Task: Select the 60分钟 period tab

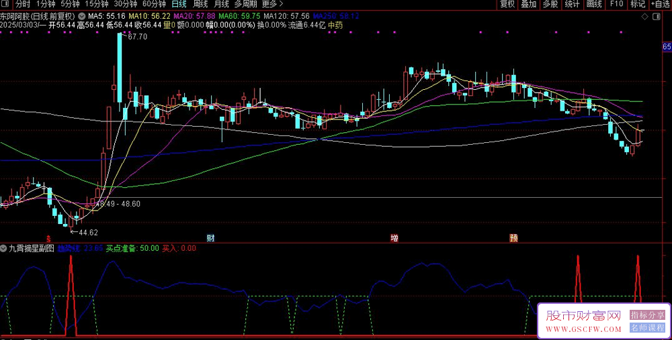Action: pos(155,4)
